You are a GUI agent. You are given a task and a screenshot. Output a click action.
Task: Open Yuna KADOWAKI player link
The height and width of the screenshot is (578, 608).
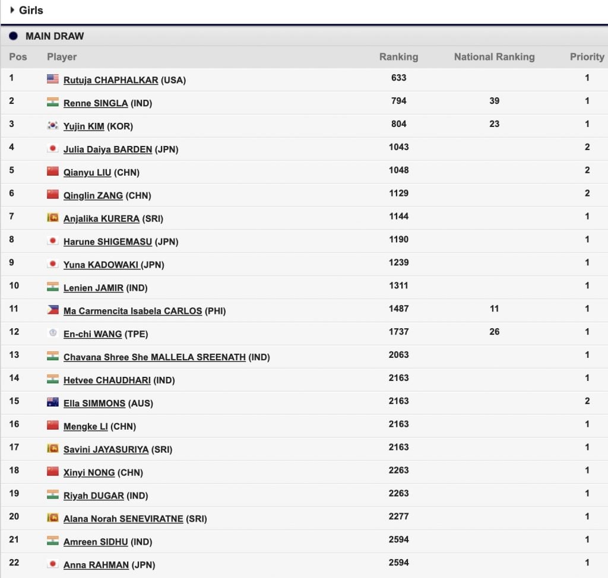(101, 265)
